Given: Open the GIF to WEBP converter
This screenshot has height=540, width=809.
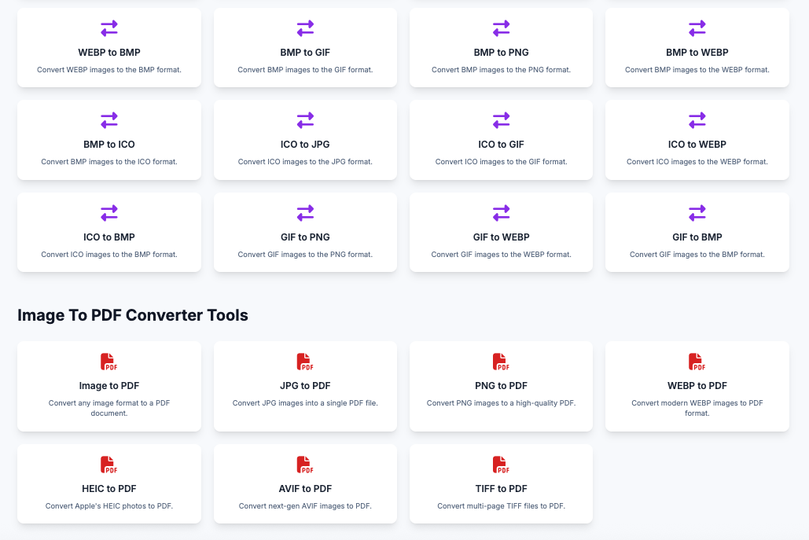Looking at the screenshot, I should [x=501, y=232].
